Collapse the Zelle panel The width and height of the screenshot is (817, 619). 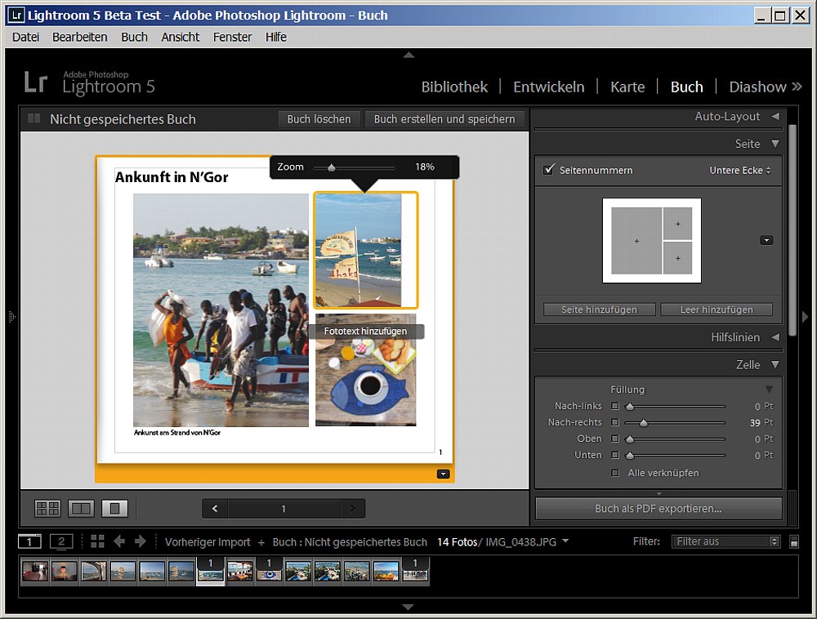click(775, 364)
